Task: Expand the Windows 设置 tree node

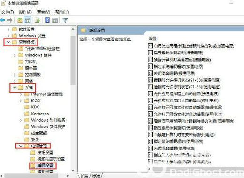Action: pos(8,36)
